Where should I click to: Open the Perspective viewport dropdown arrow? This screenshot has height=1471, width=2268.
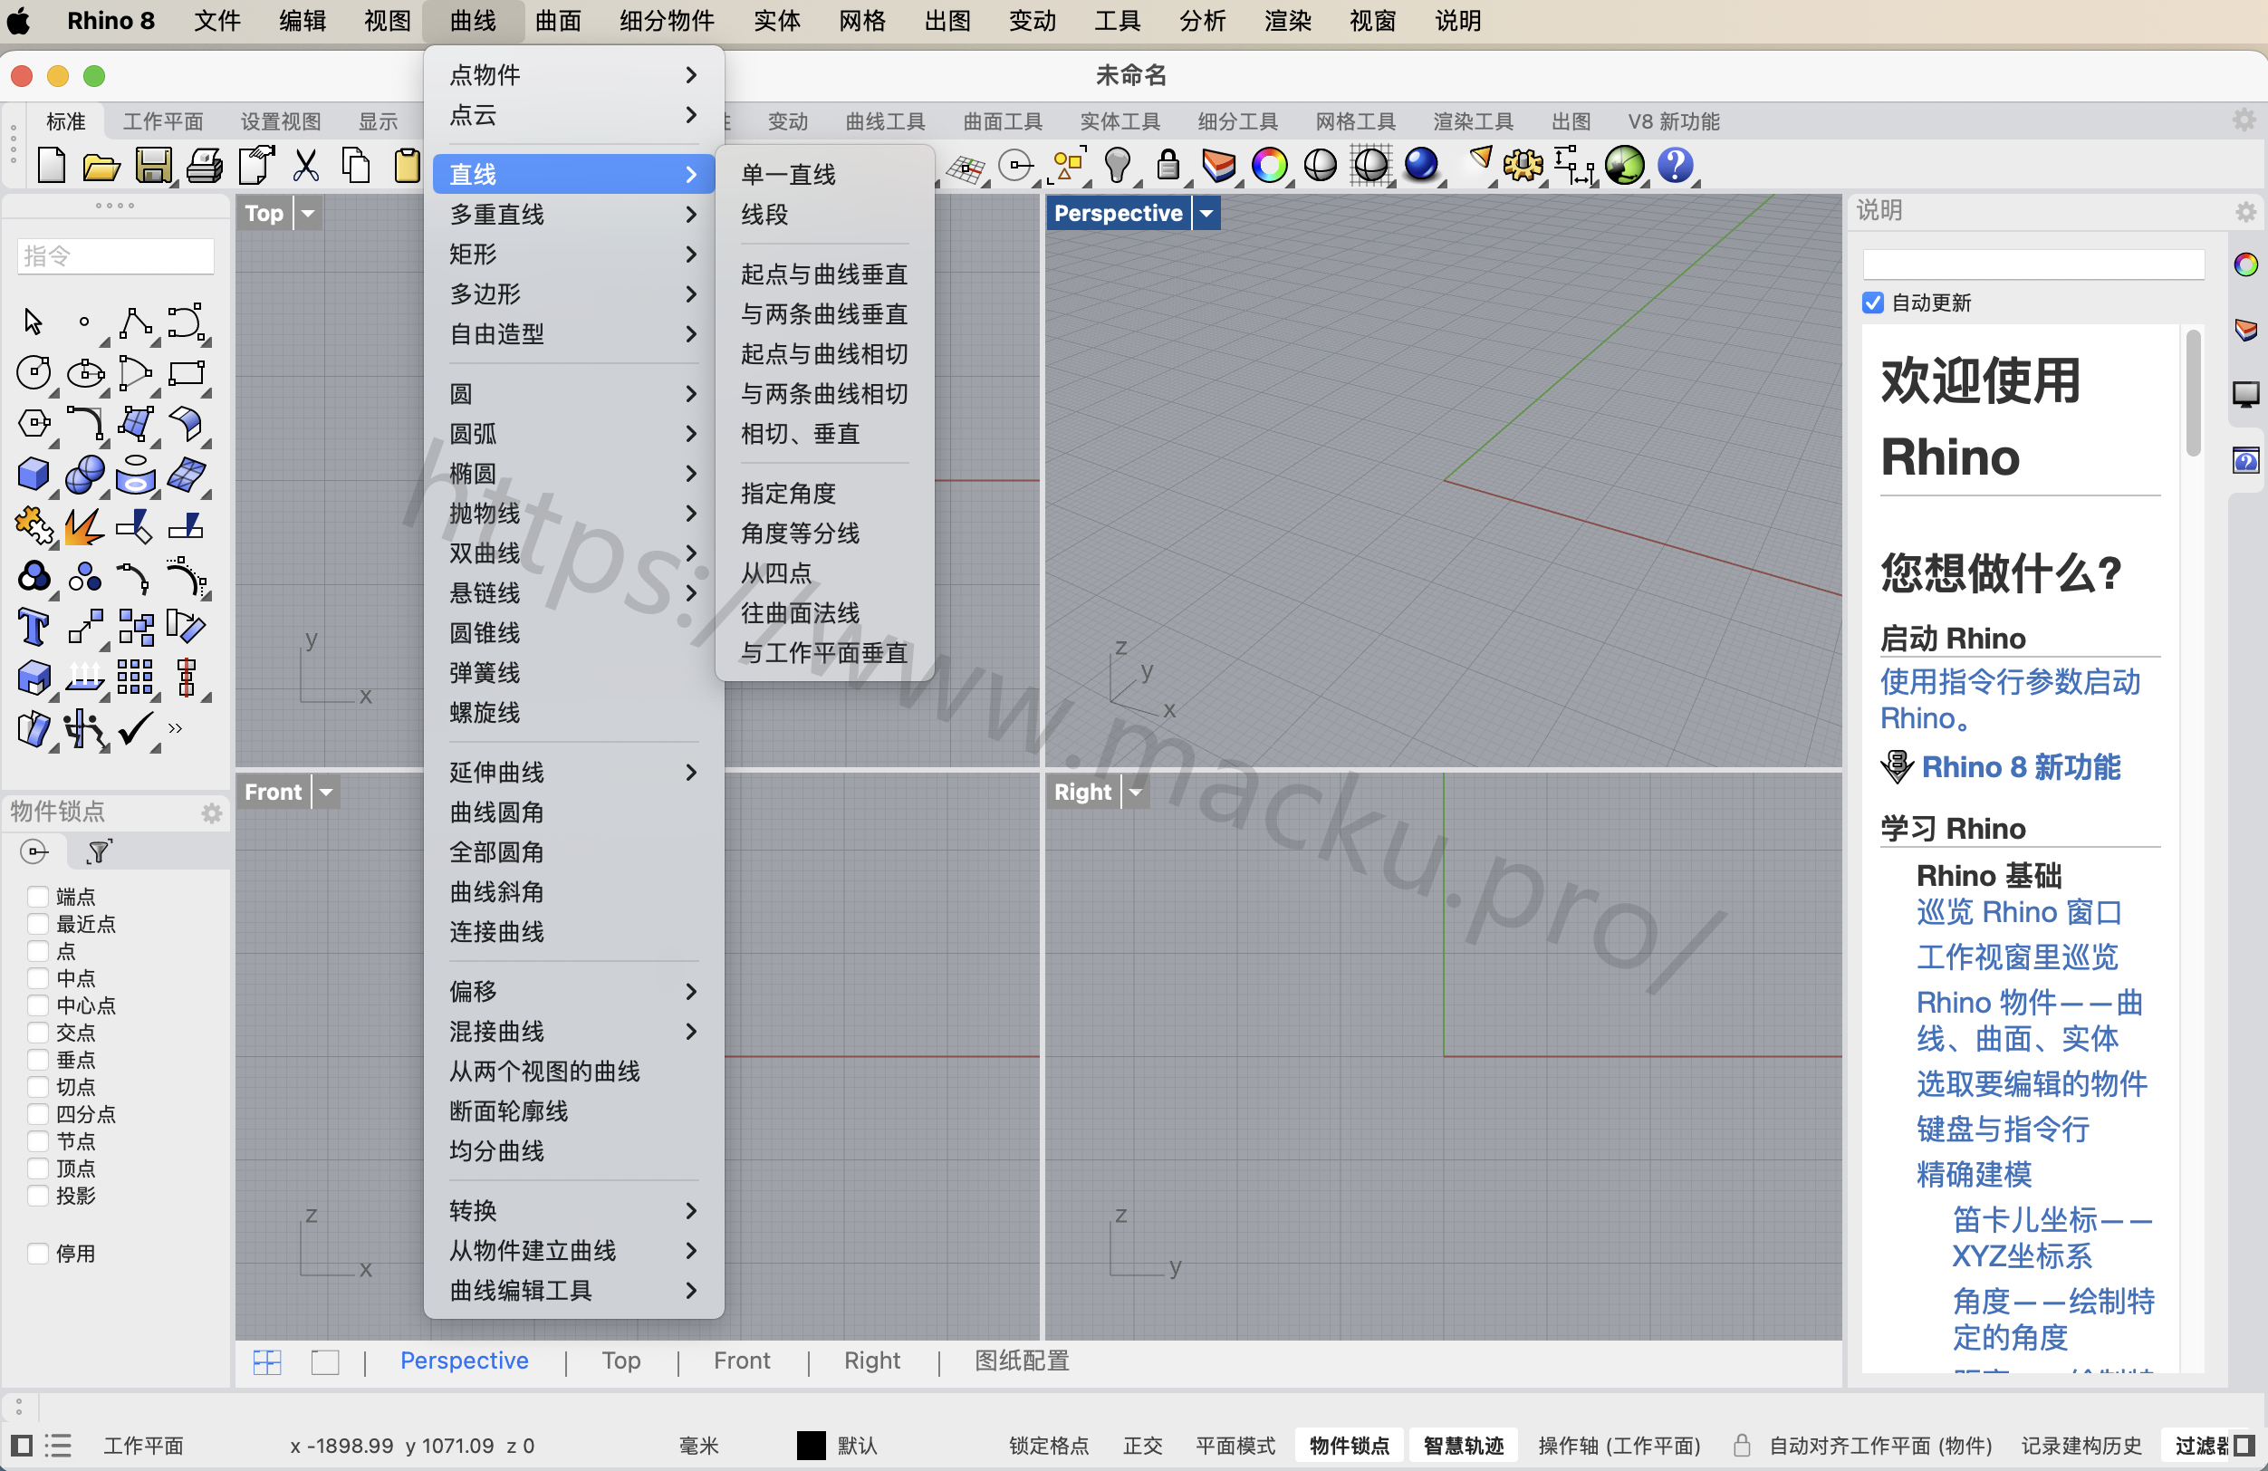pos(1206,214)
